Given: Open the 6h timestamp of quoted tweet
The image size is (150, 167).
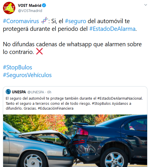Looking at the screenshot, I should point(49,92).
